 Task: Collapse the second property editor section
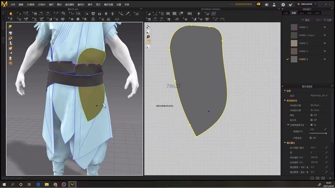coord(285,100)
